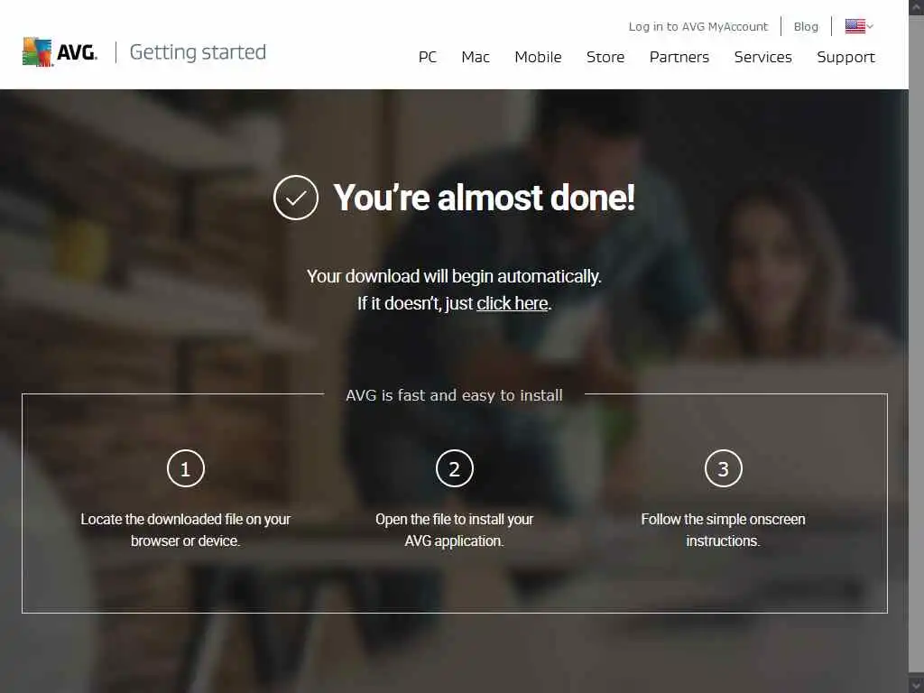Click the checkmark circle icon beside the heading
This screenshot has height=693, width=924.
tap(296, 198)
